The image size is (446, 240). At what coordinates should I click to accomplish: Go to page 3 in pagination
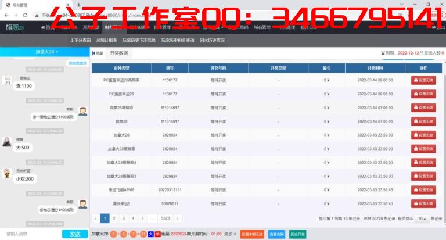pos(124,218)
